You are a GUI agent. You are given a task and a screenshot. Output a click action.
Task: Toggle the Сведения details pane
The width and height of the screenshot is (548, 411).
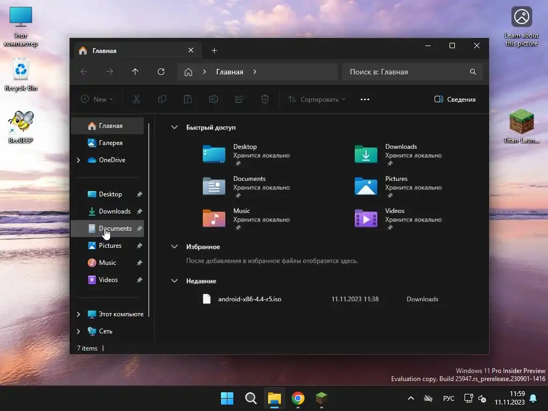pyautogui.click(x=455, y=99)
